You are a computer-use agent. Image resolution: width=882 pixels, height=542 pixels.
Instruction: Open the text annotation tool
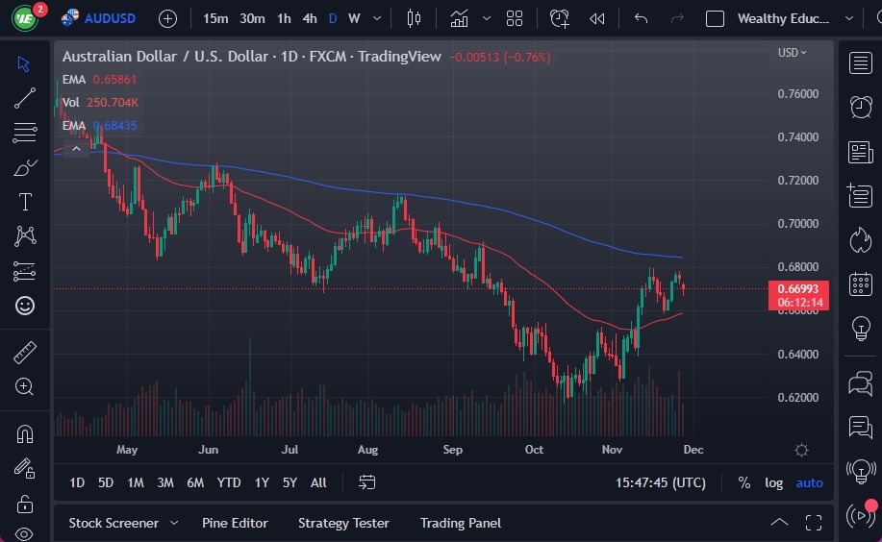pyautogui.click(x=25, y=202)
